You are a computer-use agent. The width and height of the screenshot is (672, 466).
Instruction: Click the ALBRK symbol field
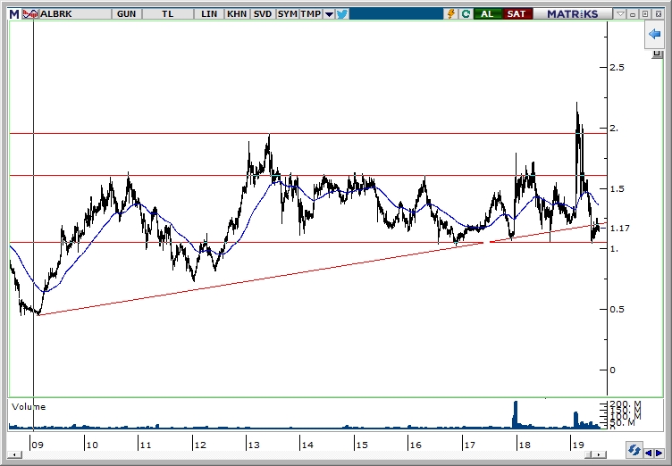tap(75, 14)
